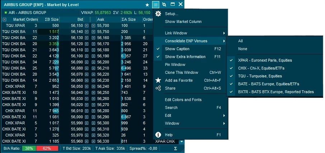Image resolution: width=325 pixels, height=153 pixels.
Task: Click the unlink chain icon in title bar
Action: 164,5
